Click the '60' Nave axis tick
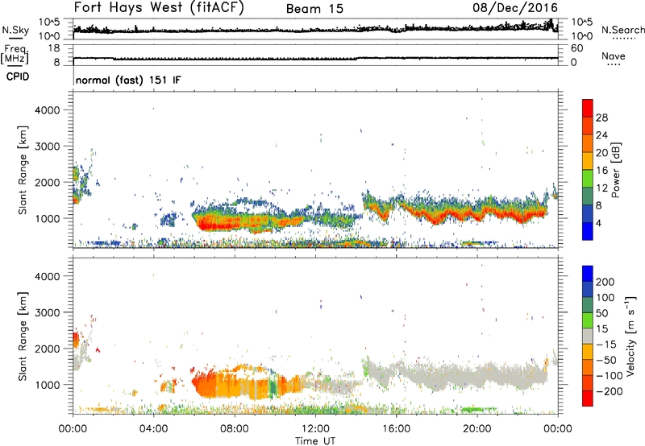This screenshot has width=645, height=446. [577, 48]
